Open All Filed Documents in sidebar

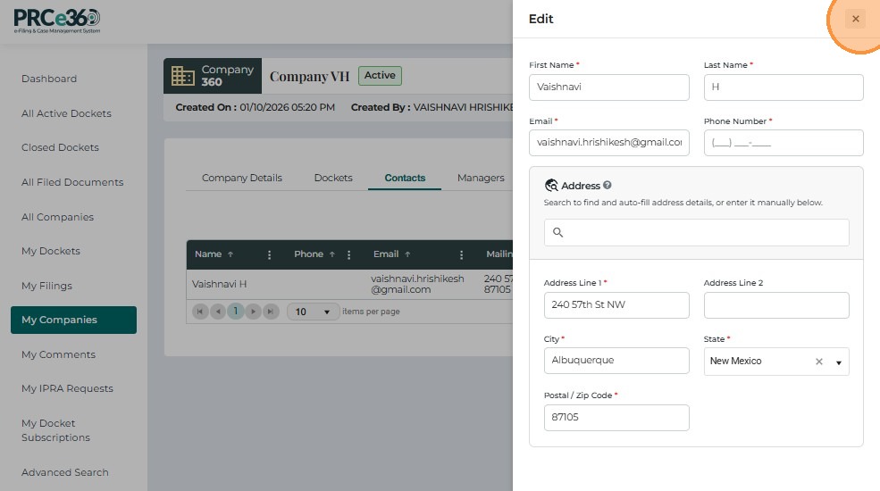[x=72, y=182]
